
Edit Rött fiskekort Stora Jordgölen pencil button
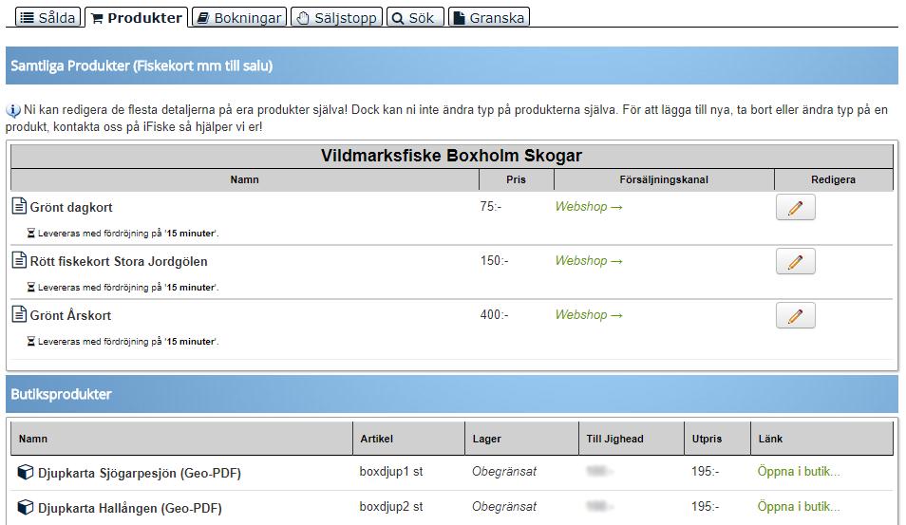click(x=796, y=261)
